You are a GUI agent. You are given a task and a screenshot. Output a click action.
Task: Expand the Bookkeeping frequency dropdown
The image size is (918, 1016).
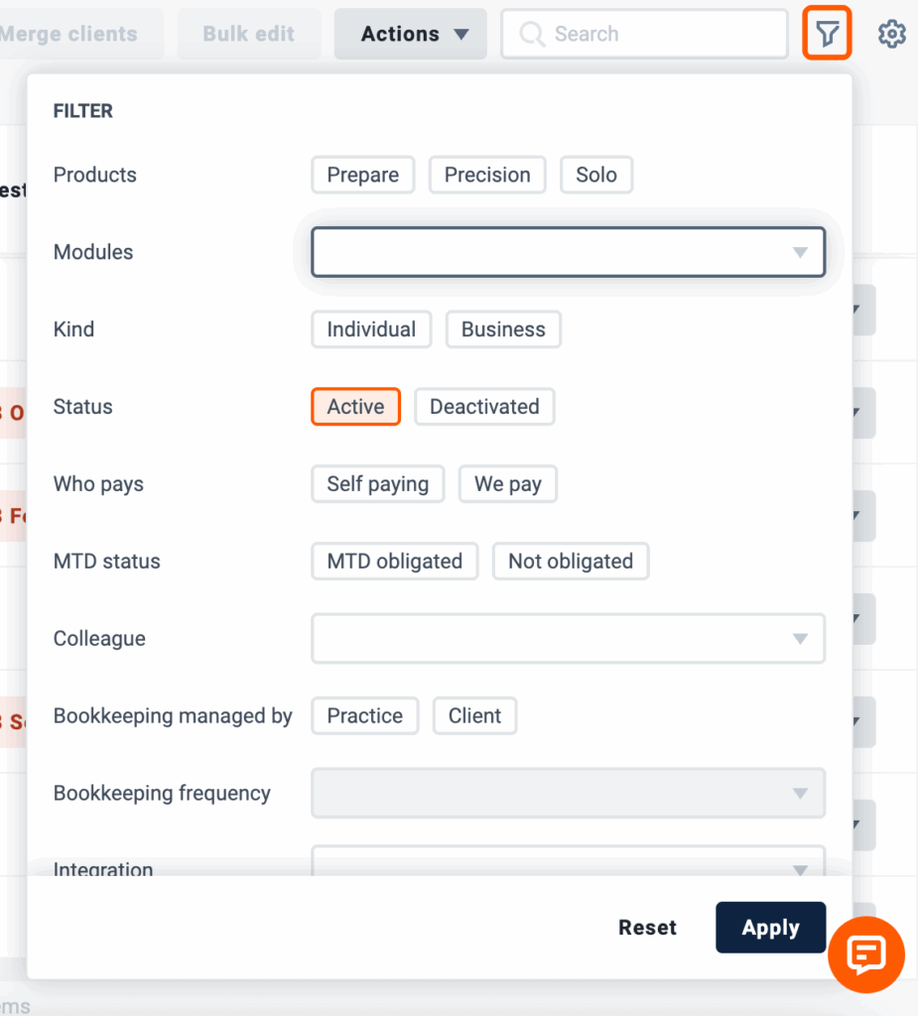click(x=568, y=793)
